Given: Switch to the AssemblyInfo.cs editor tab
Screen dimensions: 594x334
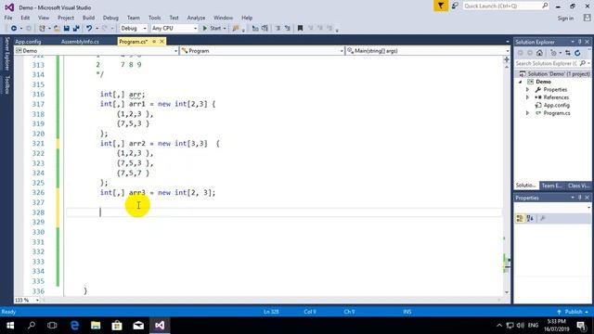Looking at the screenshot, I should [x=80, y=42].
